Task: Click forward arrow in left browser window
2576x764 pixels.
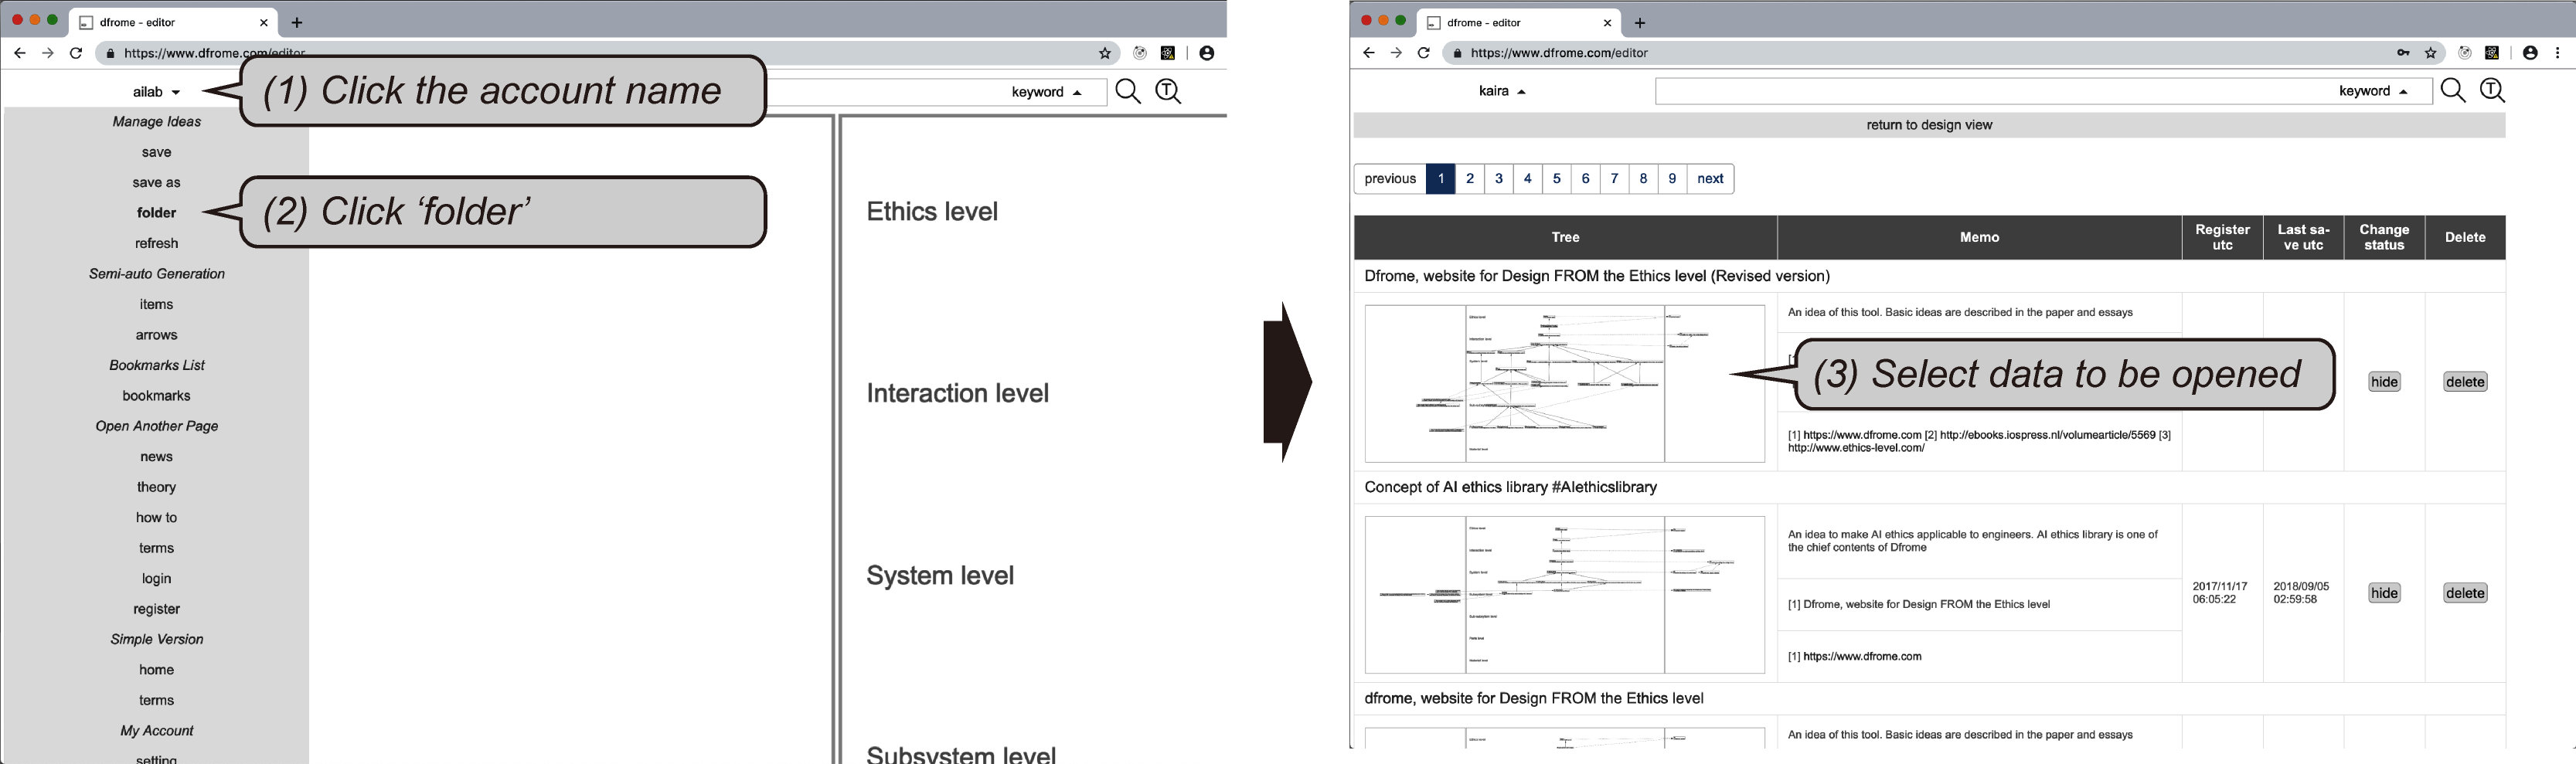Action: point(47,53)
